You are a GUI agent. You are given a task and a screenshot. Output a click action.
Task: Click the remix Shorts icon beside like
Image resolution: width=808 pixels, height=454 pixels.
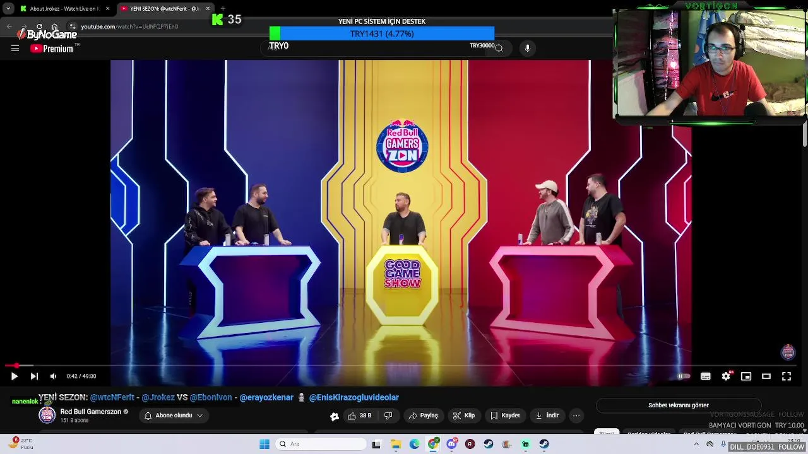tap(335, 416)
